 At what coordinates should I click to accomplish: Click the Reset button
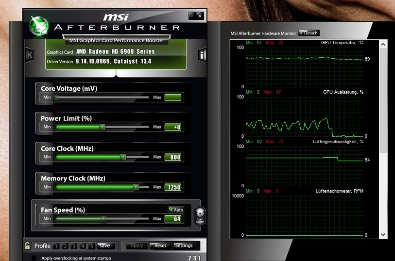(x=160, y=245)
